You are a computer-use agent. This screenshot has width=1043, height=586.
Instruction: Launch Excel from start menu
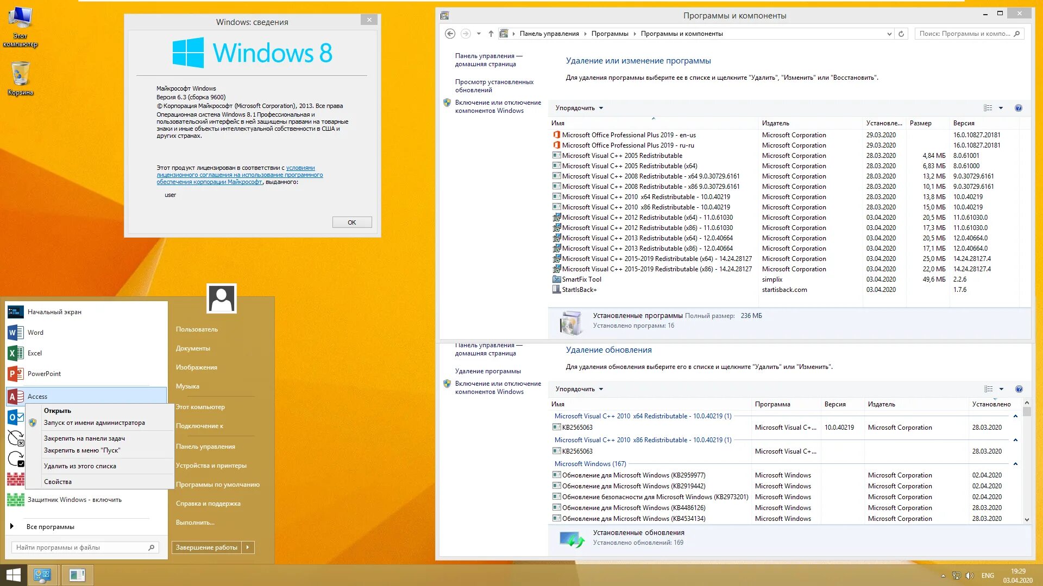click(86, 353)
